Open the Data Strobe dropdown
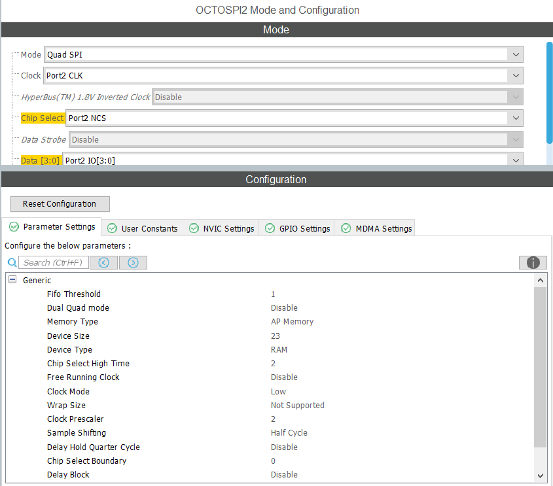 point(296,139)
